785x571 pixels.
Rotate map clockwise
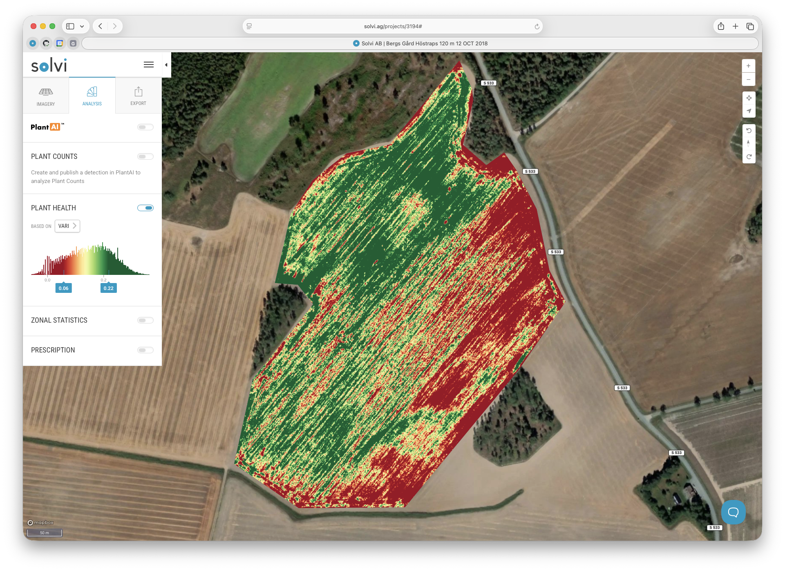coord(748,157)
